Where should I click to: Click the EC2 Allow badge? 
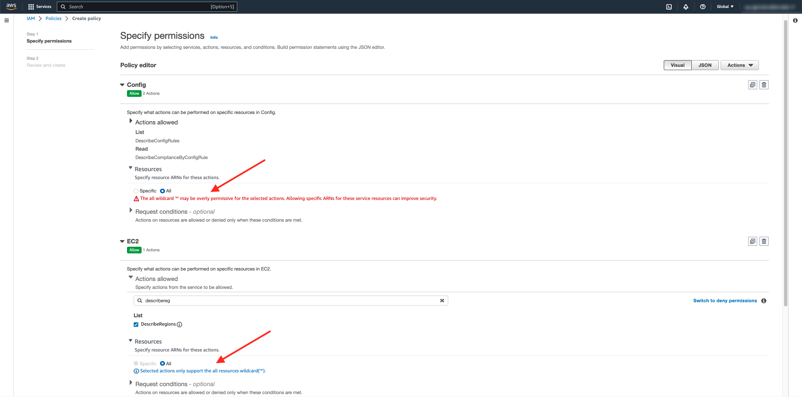(x=134, y=250)
